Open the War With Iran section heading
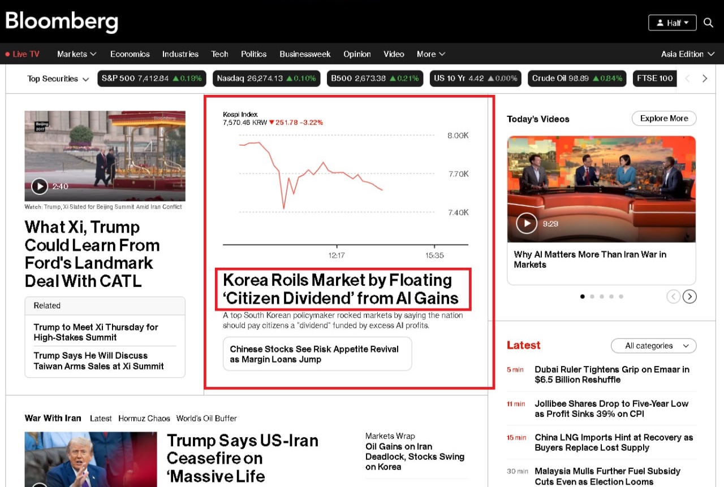 pyautogui.click(x=53, y=418)
